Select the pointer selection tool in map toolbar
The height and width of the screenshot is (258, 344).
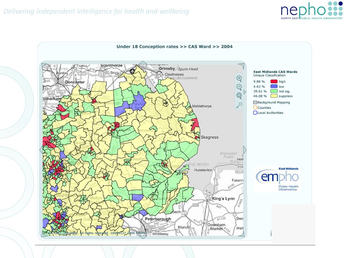tap(239, 105)
